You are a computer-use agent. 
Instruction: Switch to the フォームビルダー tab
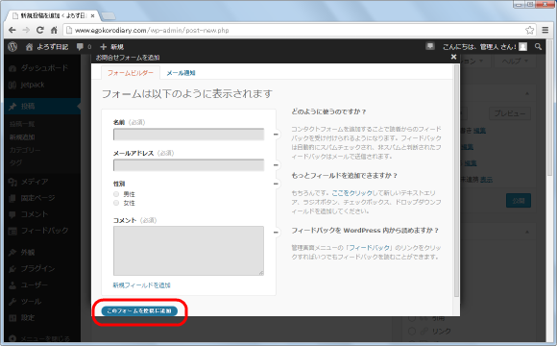coord(131,72)
